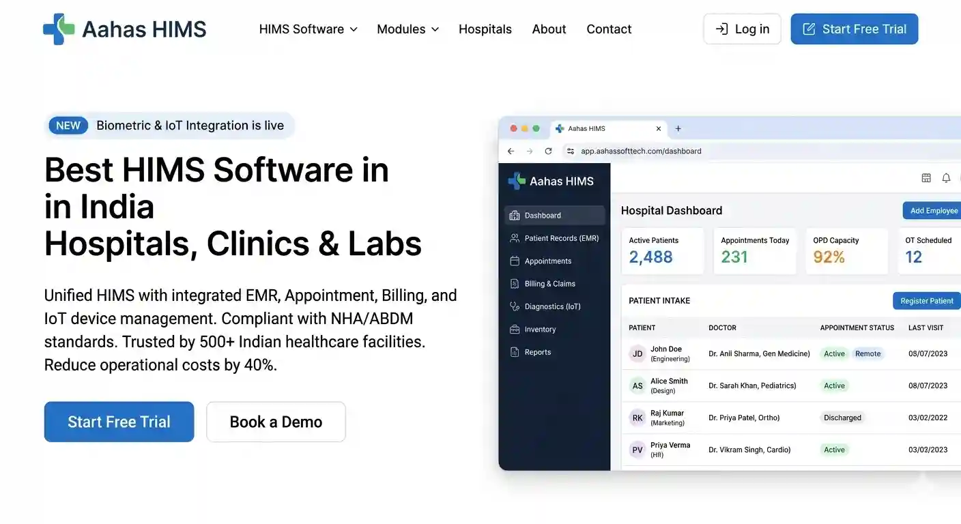Click the RK avatar for Raj Kumar
Screen dimensions: 961x524
[637, 418]
